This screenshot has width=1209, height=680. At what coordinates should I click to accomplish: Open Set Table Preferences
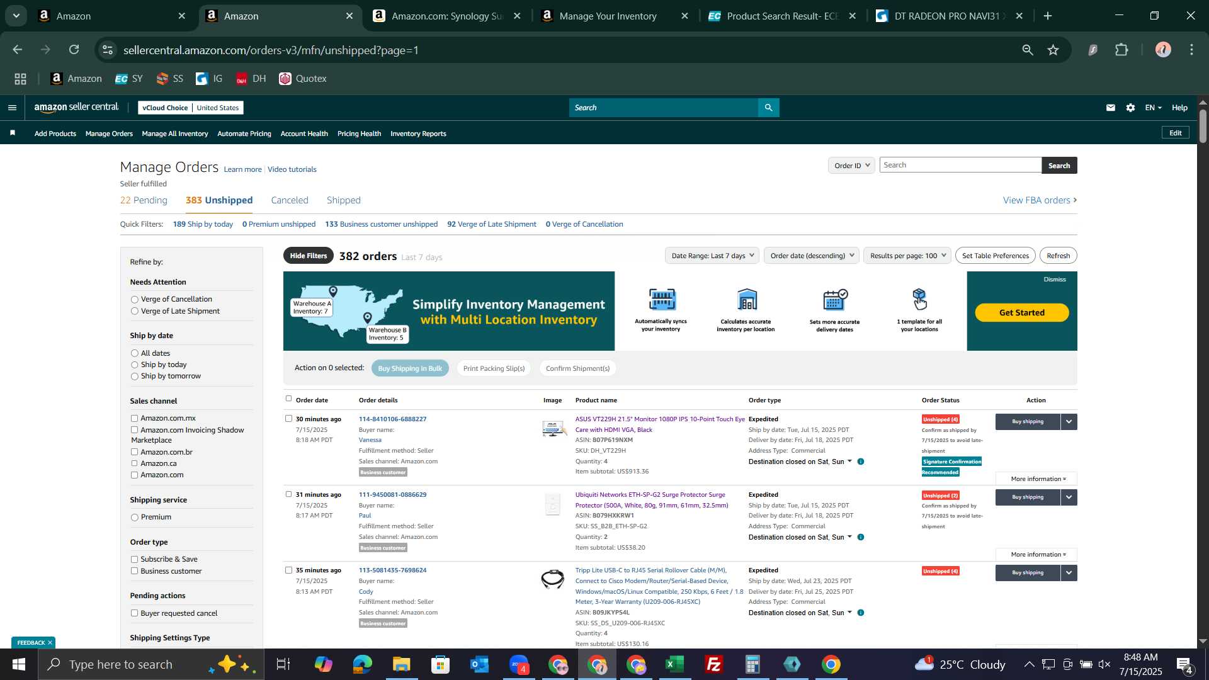tap(996, 256)
